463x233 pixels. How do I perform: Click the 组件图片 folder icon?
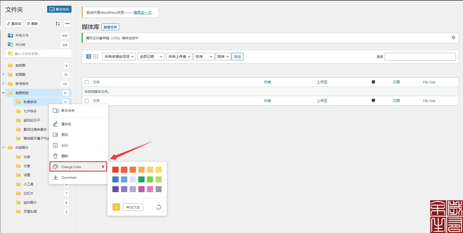(18, 203)
